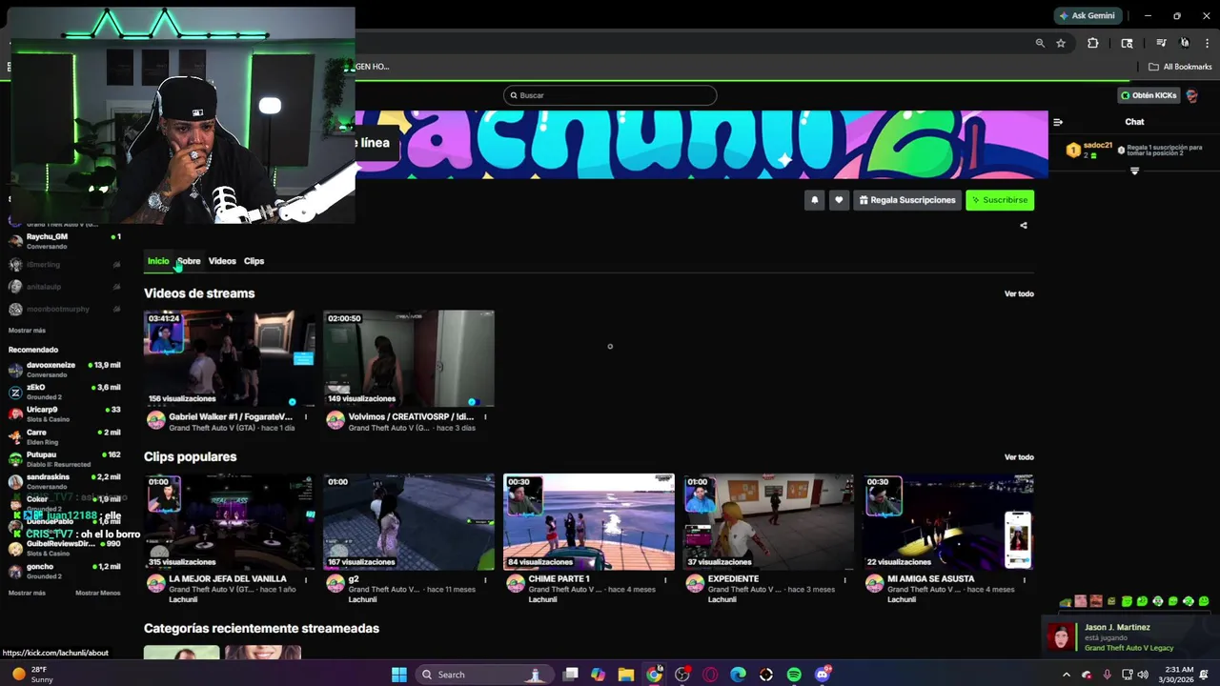
Task: Select the Inicio tab
Action: tap(158, 261)
